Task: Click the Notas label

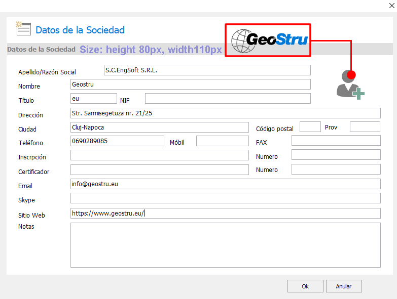Action: [x=26, y=226]
